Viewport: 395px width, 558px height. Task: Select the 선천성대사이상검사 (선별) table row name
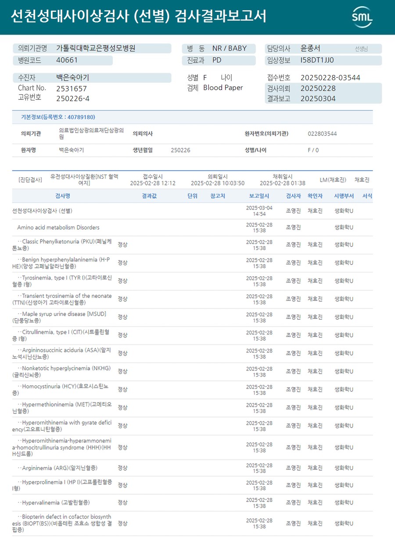pyautogui.click(x=42, y=211)
